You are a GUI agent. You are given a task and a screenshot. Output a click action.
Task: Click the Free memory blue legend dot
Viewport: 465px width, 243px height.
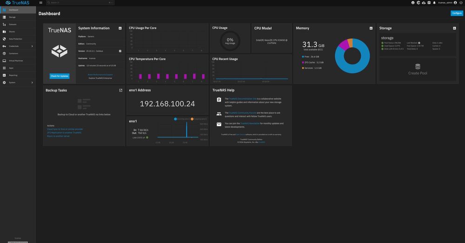[303, 57]
